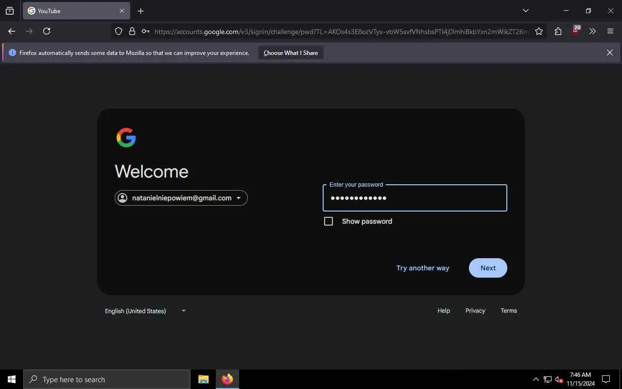Open the Firefox application menu
The height and width of the screenshot is (389, 622).
tap(610, 31)
